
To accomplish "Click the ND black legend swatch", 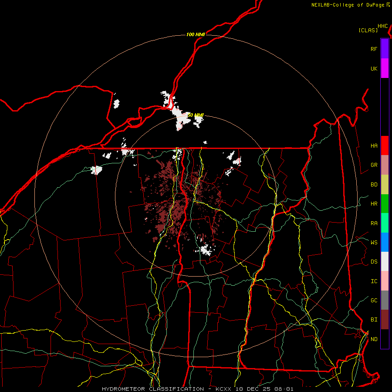I will click(x=385, y=339).
